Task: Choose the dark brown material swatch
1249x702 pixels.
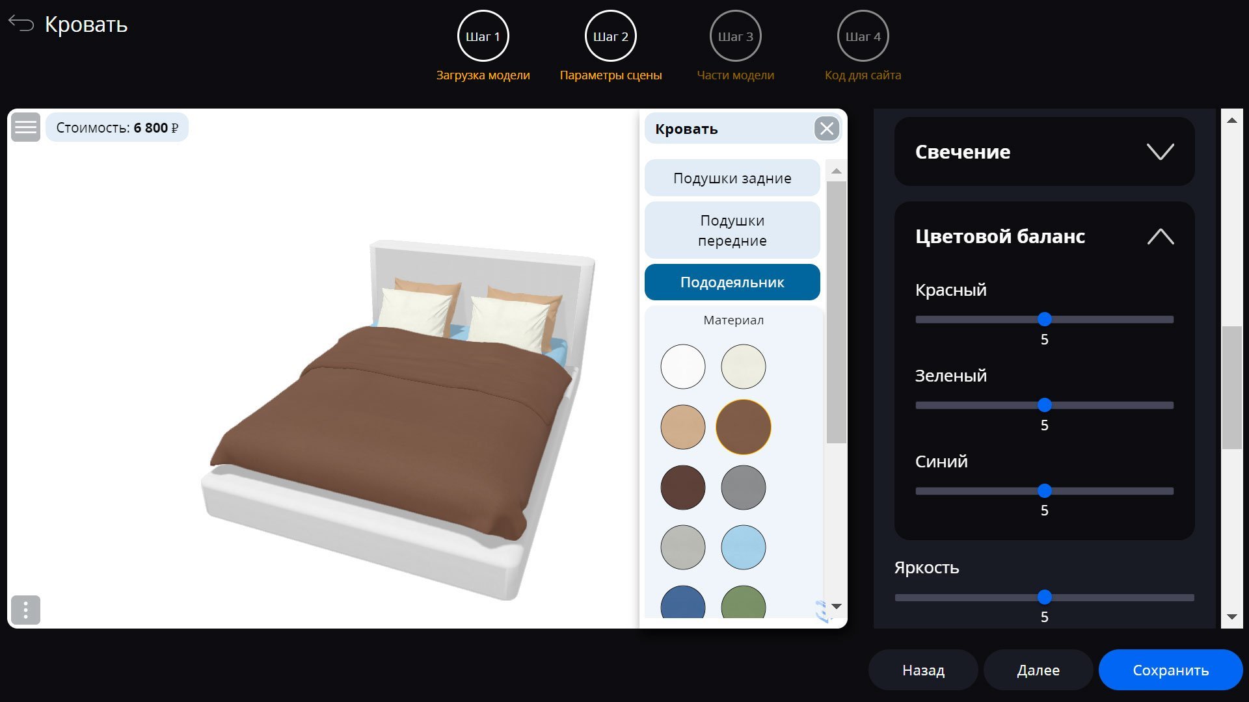Action: [x=683, y=487]
